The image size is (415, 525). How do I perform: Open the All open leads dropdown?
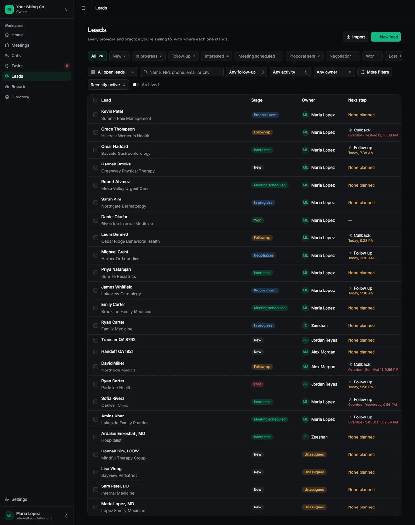point(113,72)
